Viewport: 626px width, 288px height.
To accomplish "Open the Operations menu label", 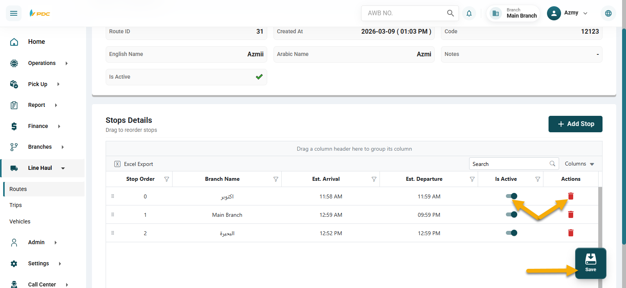I will 42,63.
